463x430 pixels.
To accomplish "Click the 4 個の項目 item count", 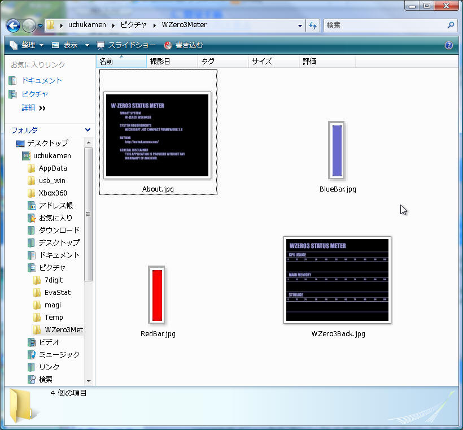I will 68,393.
